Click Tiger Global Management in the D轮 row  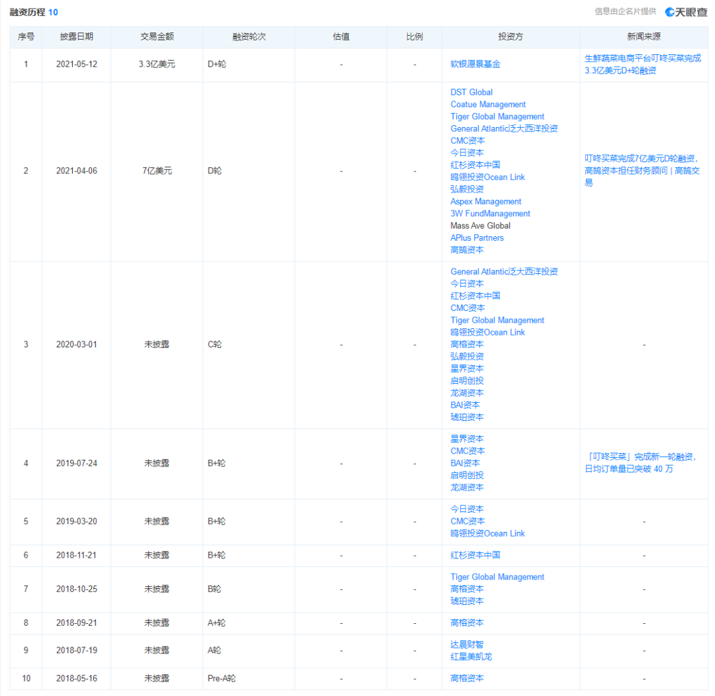click(497, 116)
